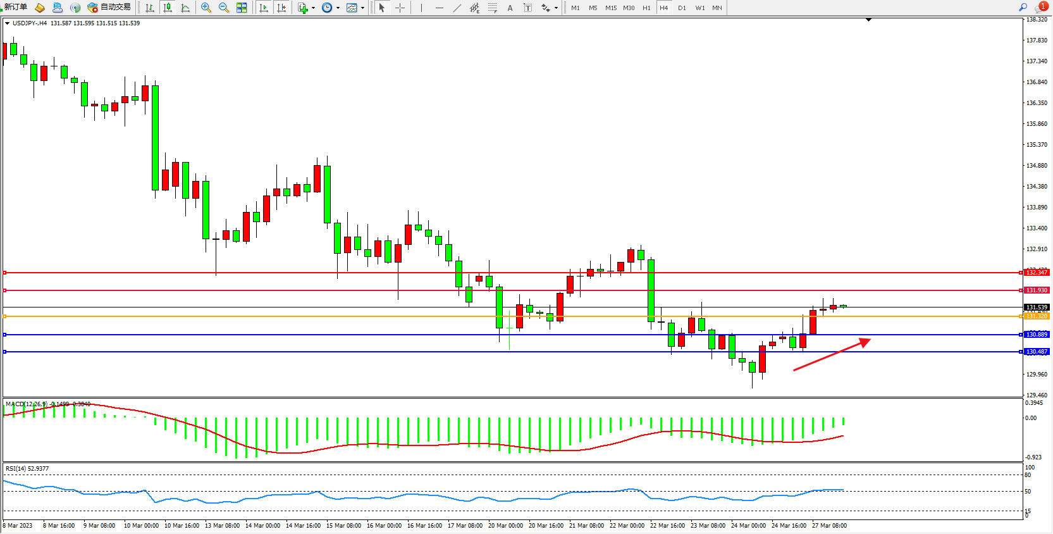Select the Crosshair tool

point(400,8)
